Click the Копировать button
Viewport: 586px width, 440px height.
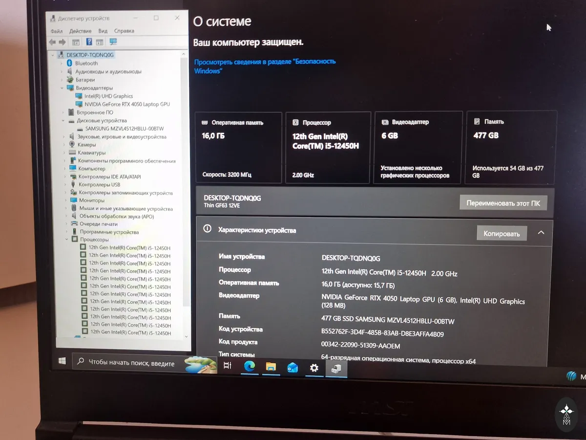(x=502, y=234)
